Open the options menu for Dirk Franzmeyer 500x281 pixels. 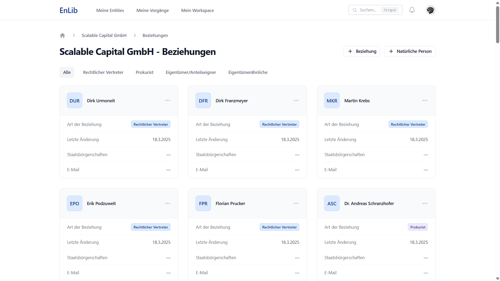pos(296,100)
